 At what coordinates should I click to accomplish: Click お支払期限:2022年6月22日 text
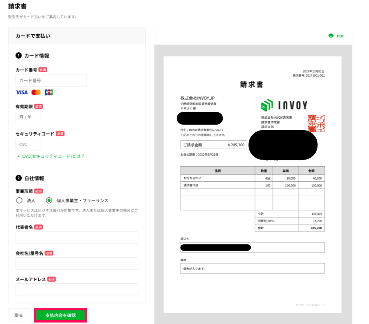click(x=199, y=155)
